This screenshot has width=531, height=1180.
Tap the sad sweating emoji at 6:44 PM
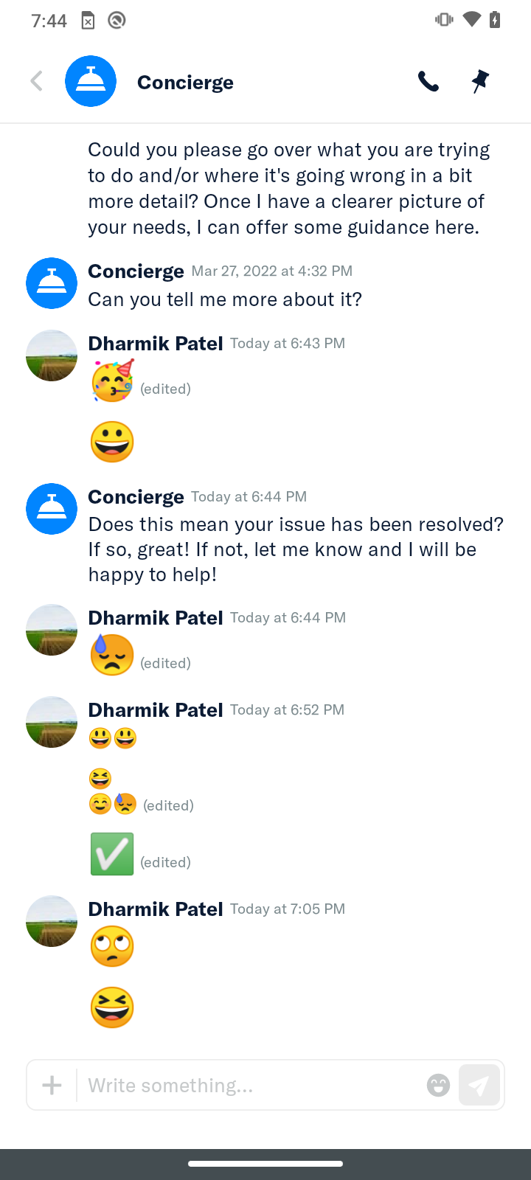[112, 655]
